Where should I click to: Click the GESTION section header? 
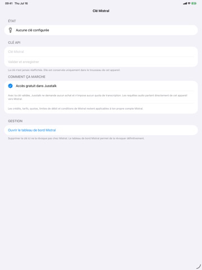[15, 121]
